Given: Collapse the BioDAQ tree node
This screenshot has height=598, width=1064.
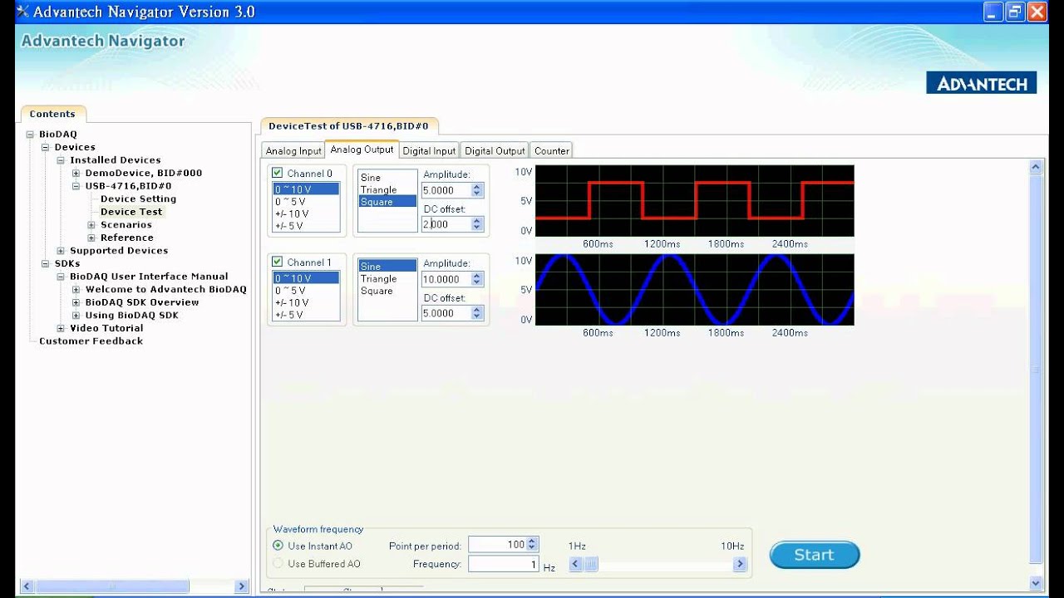Looking at the screenshot, I should point(30,135).
